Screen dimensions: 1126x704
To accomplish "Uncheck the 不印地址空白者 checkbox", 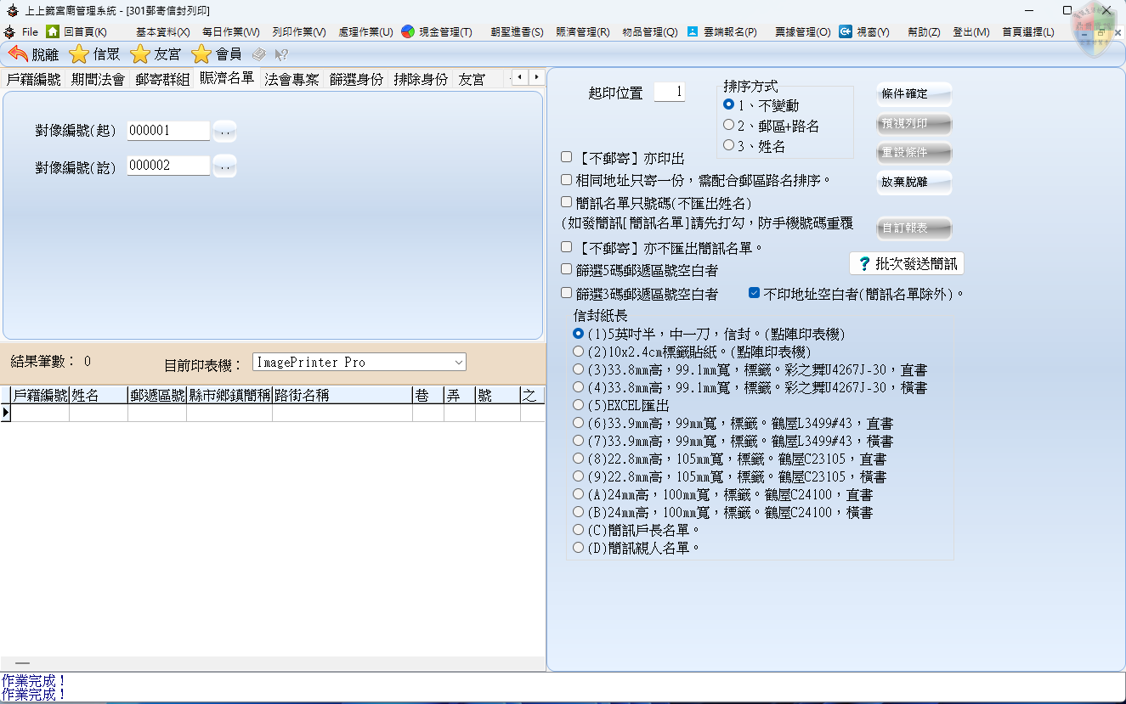I will pyautogui.click(x=754, y=294).
